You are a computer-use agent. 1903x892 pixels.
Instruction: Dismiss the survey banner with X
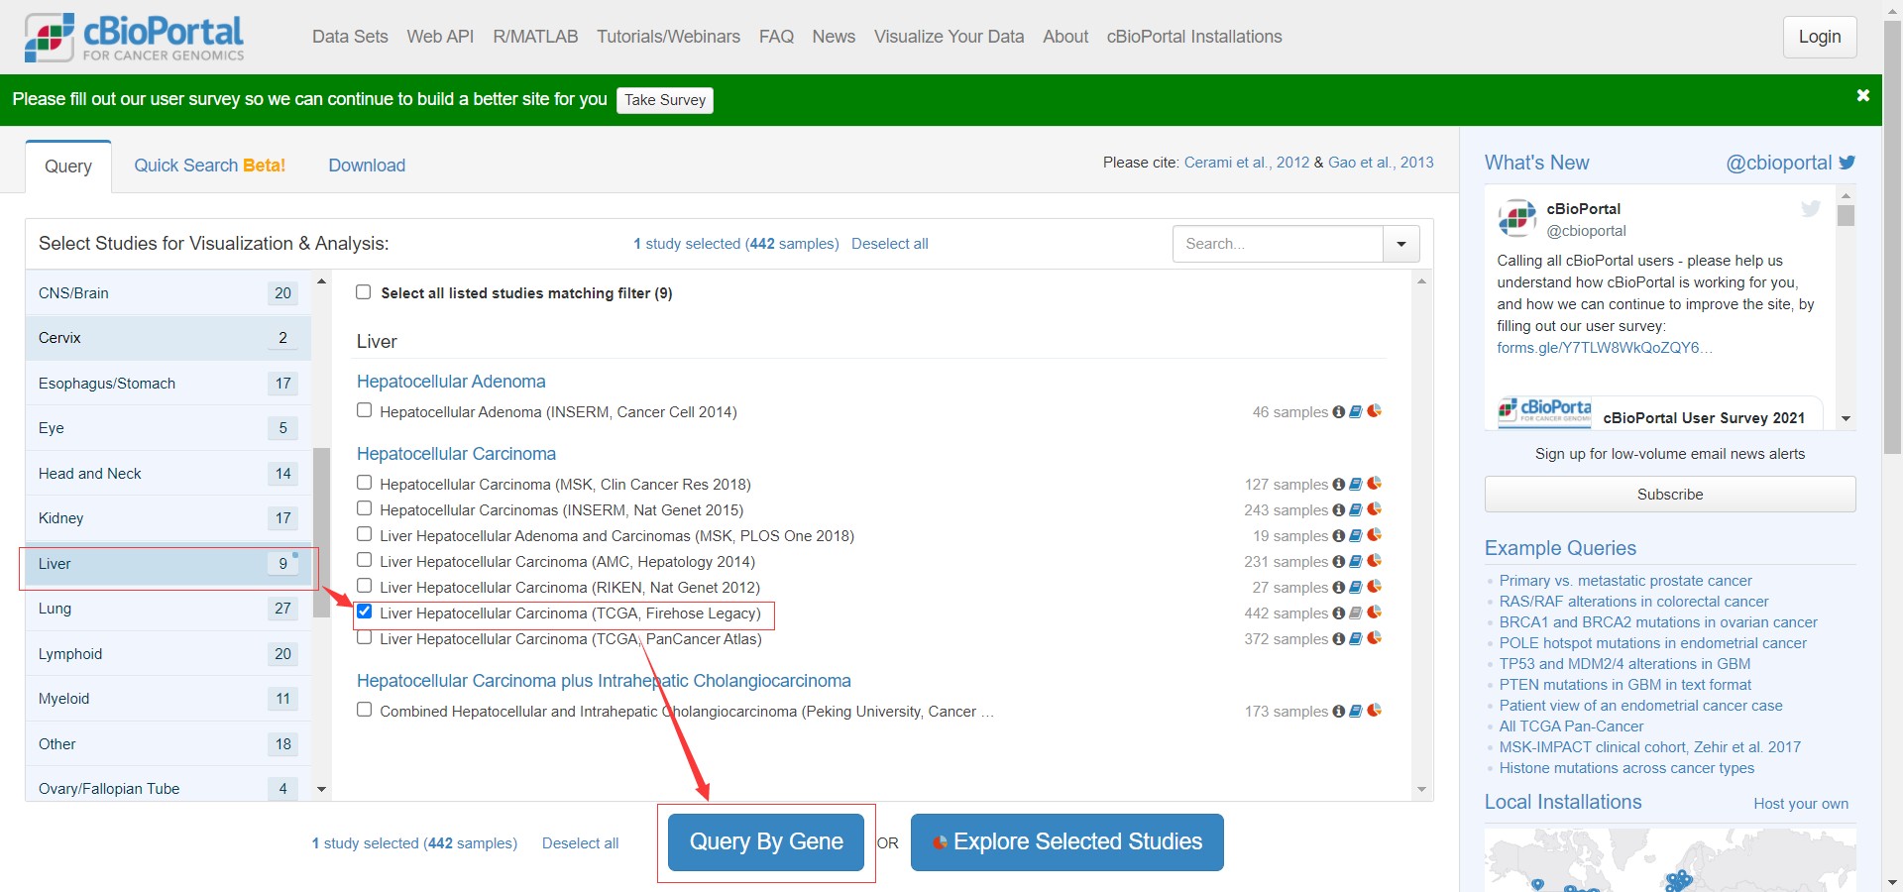[1862, 96]
